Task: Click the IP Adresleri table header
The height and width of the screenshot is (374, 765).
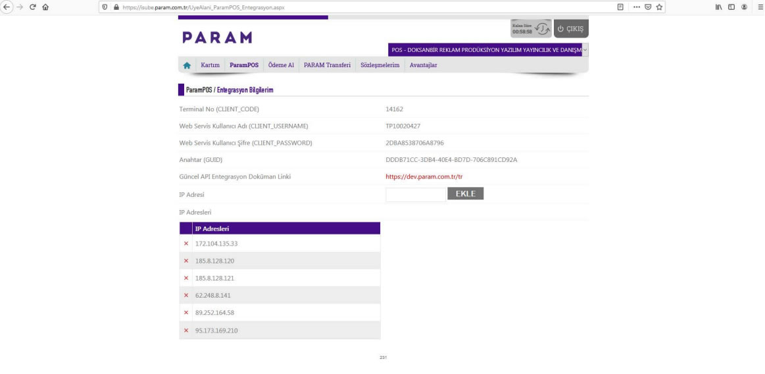Action: pos(286,228)
